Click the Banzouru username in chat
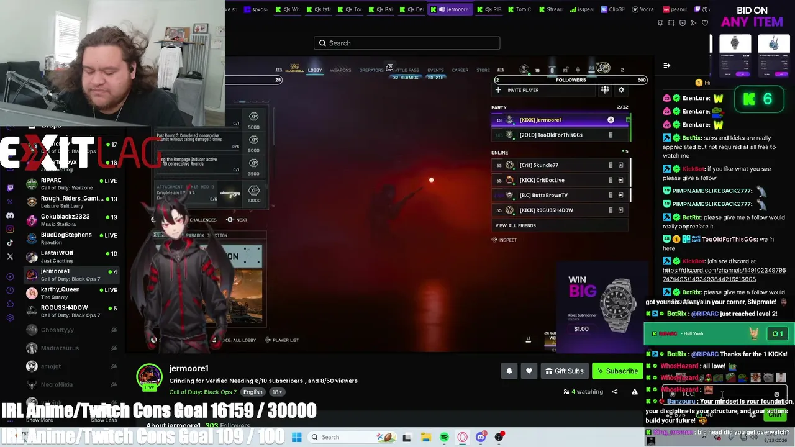The image size is (795, 447). point(681,402)
